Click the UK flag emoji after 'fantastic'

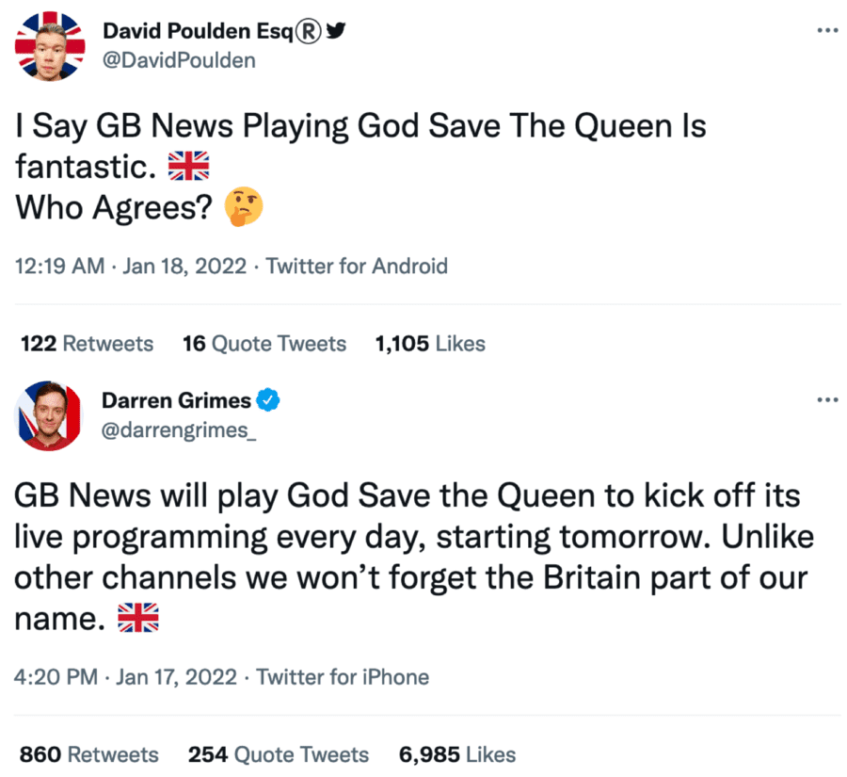(x=187, y=168)
